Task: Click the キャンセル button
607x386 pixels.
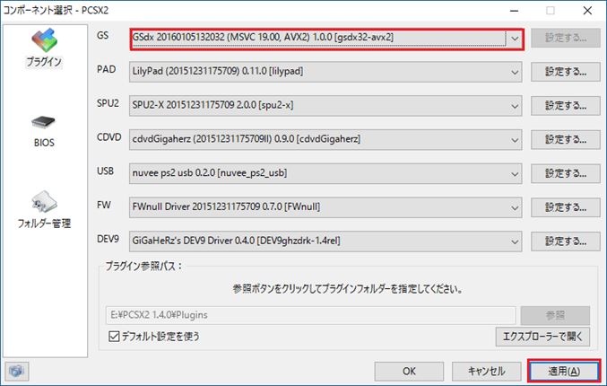Action: [486, 372]
